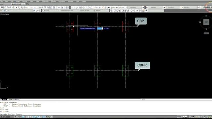
Task: Toggle Grid Display in the status bar
Action: coord(21,117)
